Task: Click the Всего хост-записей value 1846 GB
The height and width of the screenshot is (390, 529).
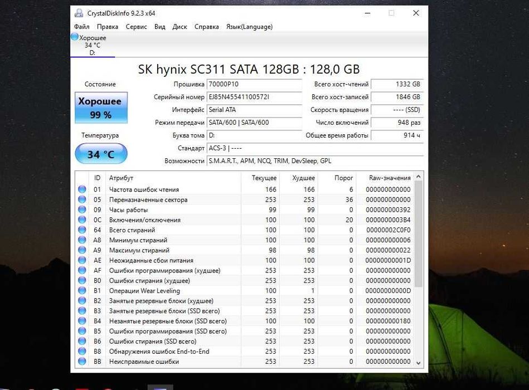Action: point(397,97)
